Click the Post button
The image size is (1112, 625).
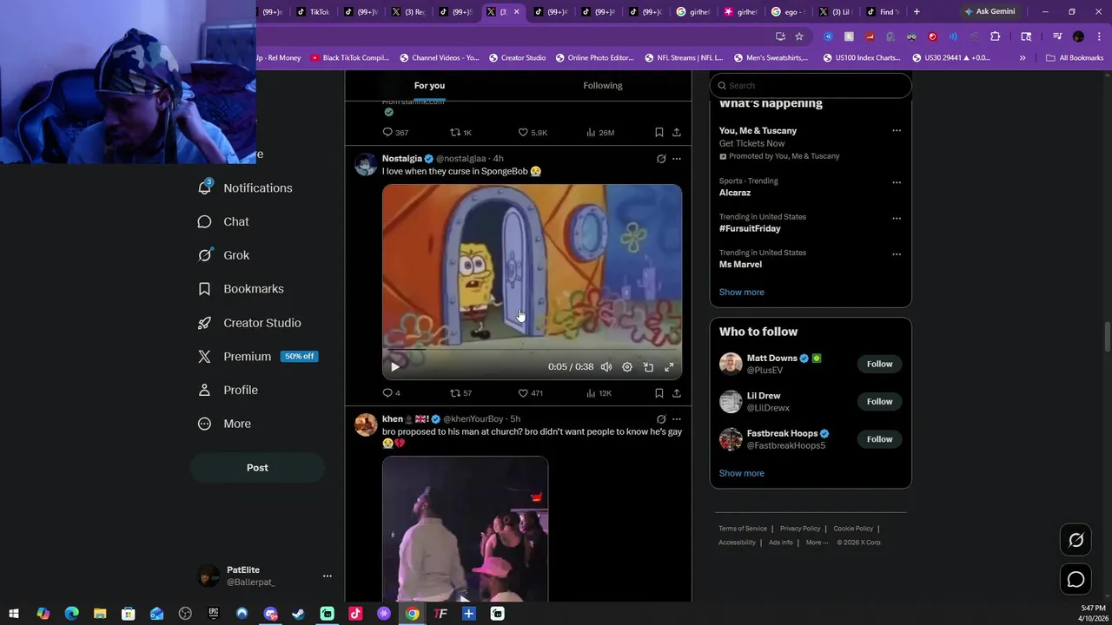[x=257, y=468]
